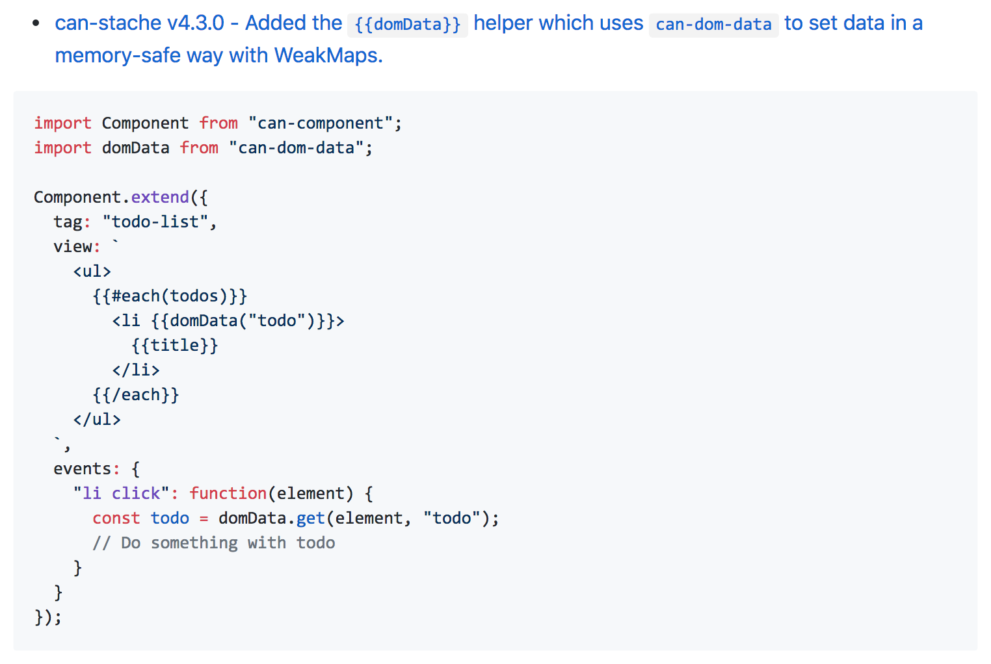Click the {{/each}} closing helper
The height and width of the screenshot is (664, 991).
tap(136, 394)
